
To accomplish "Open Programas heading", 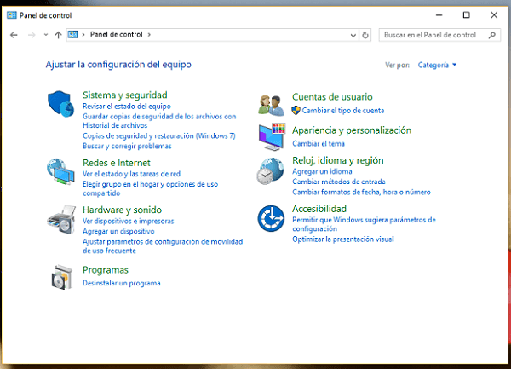I will coord(106,270).
